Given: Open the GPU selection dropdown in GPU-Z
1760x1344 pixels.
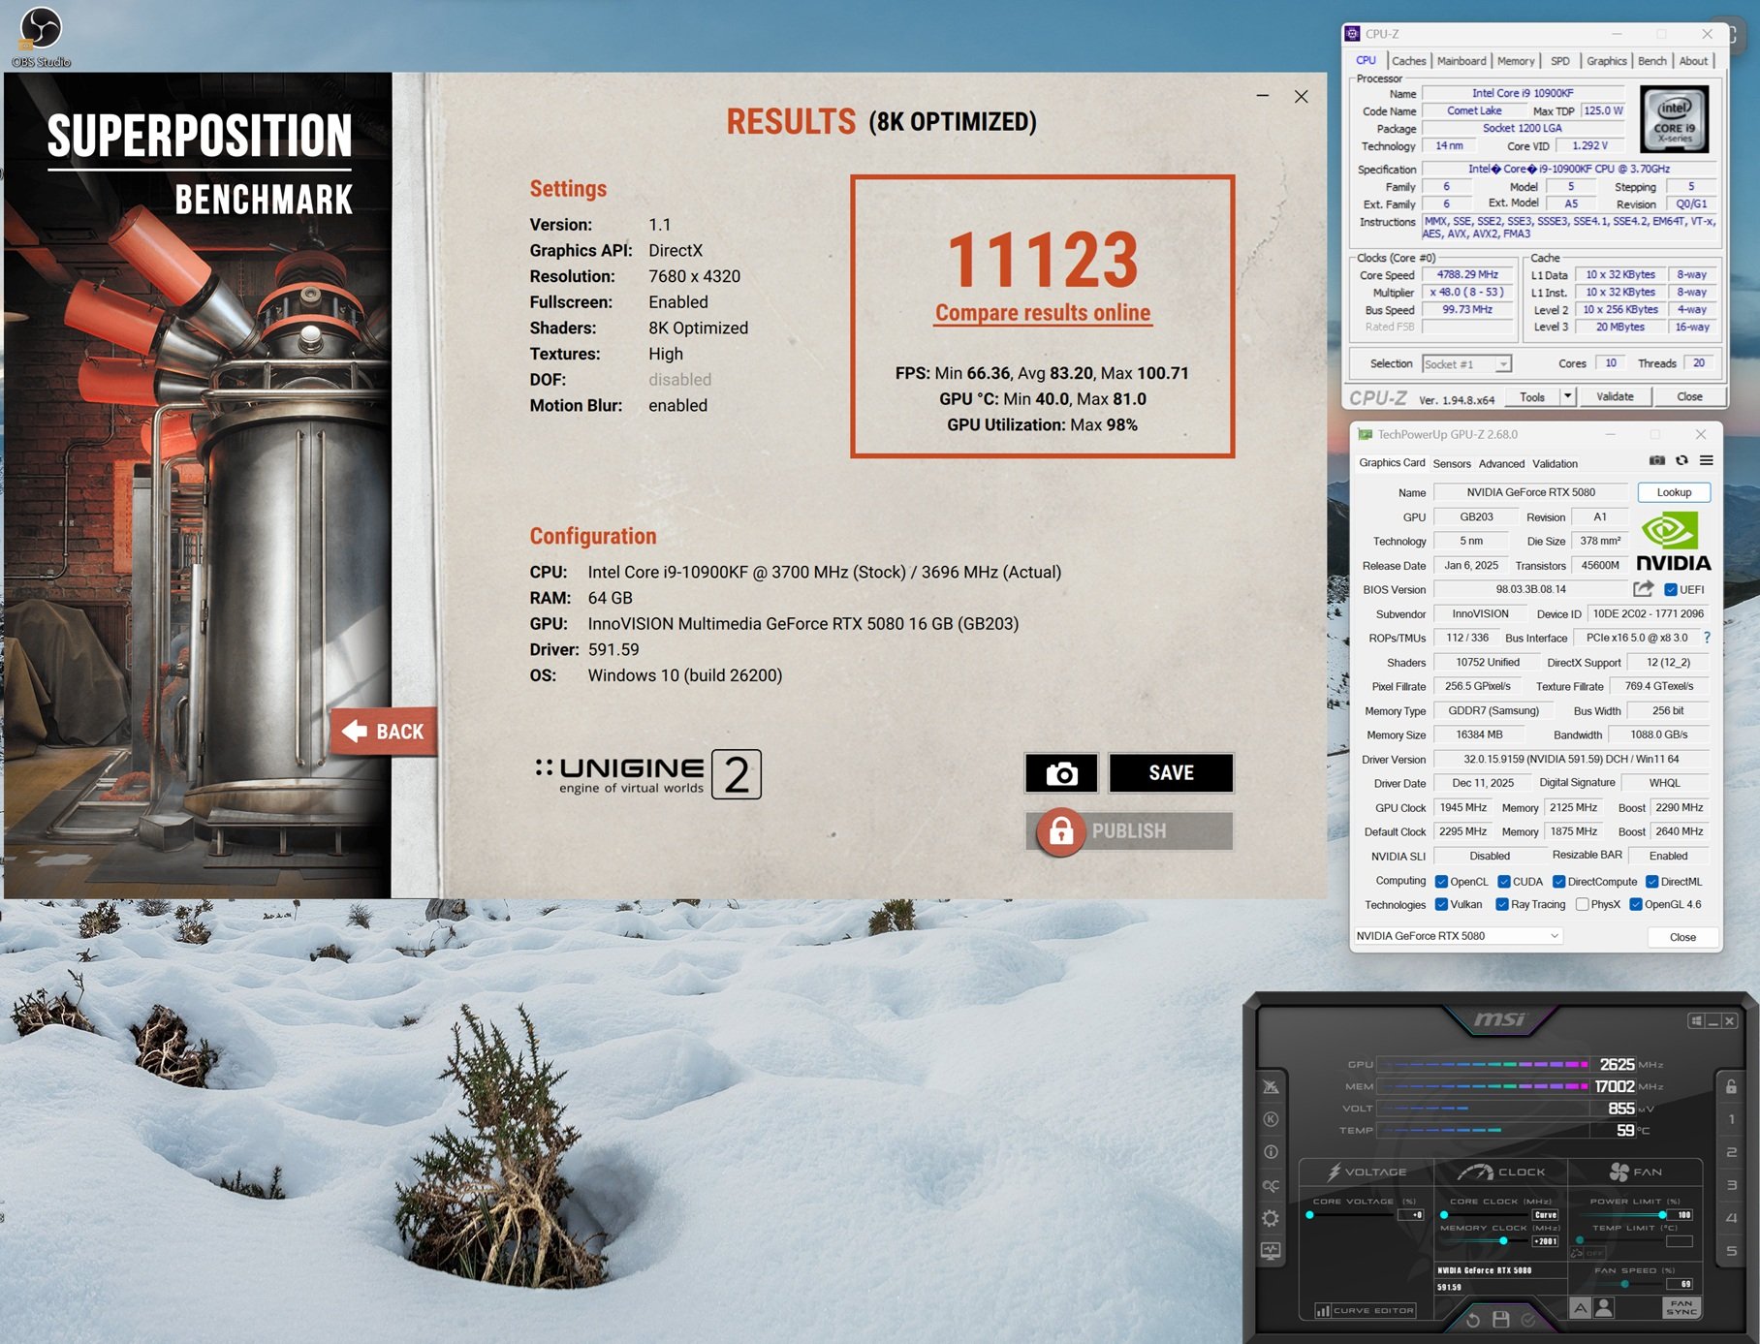Looking at the screenshot, I should [x=1554, y=936].
